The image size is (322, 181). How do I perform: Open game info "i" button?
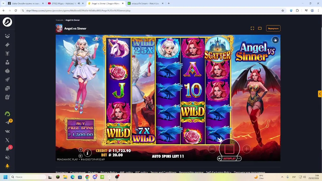tap(88, 153)
